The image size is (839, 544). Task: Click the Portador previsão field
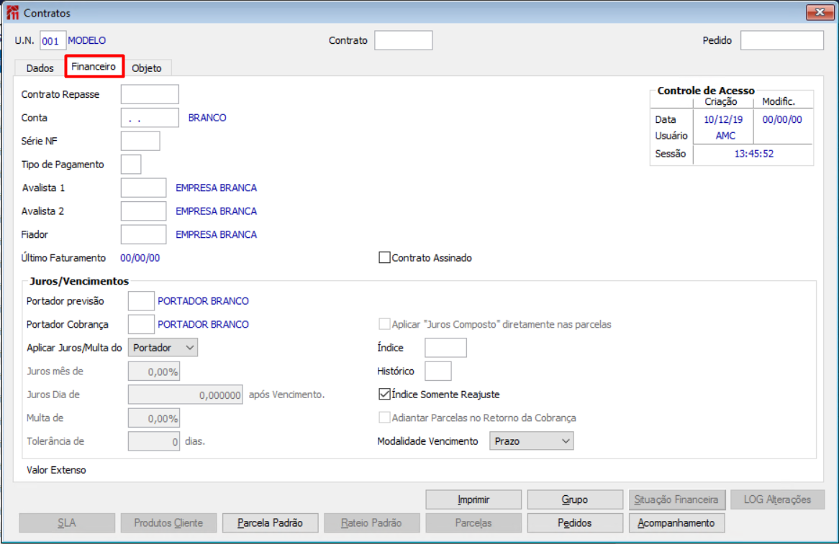pyautogui.click(x=141, y=301)
